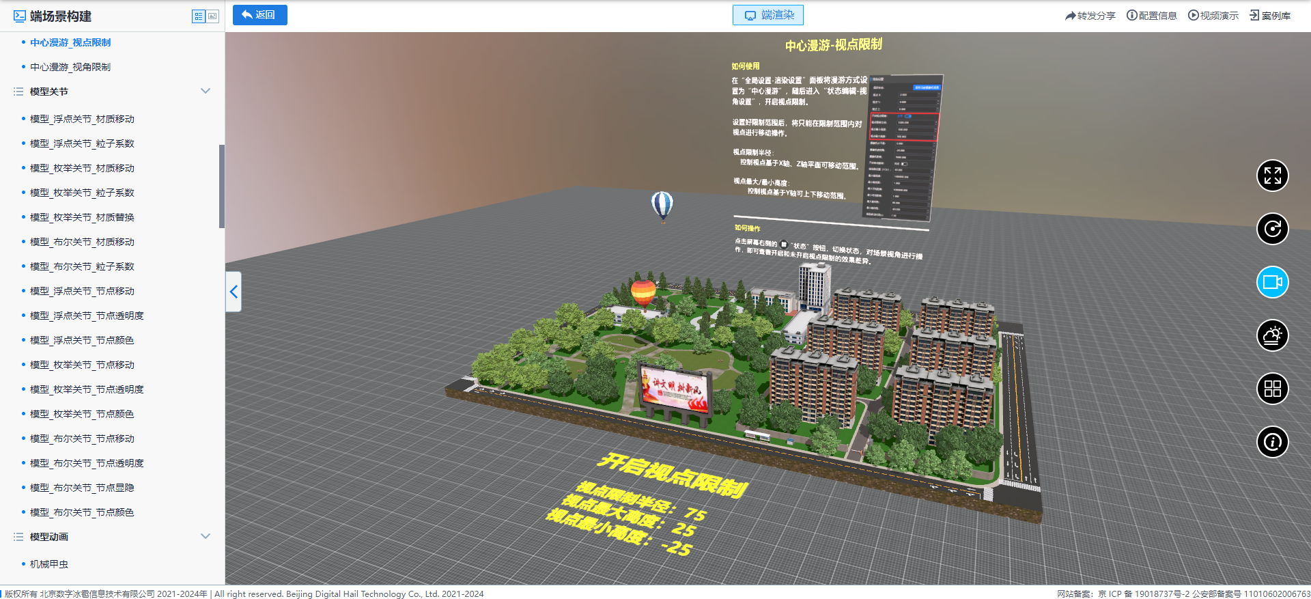Open the 案例库 case library

pos(1270,16)
